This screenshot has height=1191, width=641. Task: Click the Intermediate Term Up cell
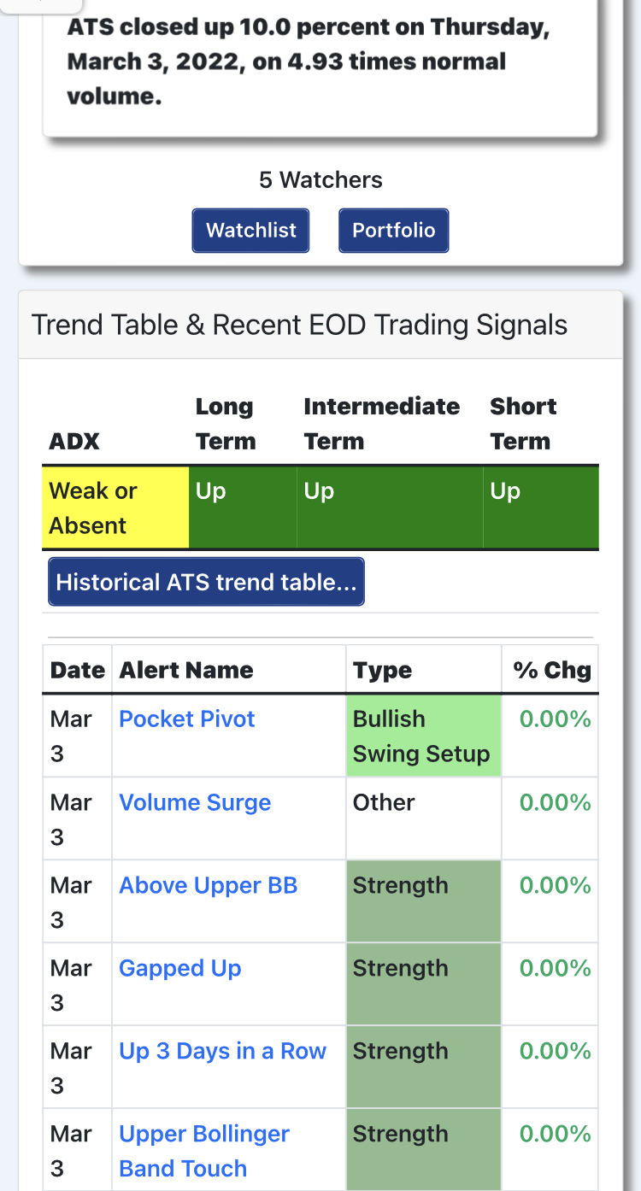click(x=390, y=507)
